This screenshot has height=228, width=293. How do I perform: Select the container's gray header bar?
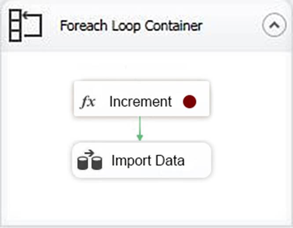point(146,25)
